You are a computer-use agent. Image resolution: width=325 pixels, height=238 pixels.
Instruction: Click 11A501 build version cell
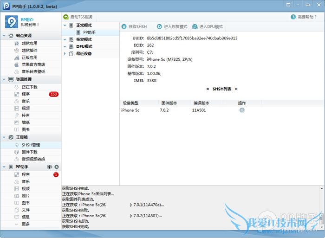click(x=199, y=110)
